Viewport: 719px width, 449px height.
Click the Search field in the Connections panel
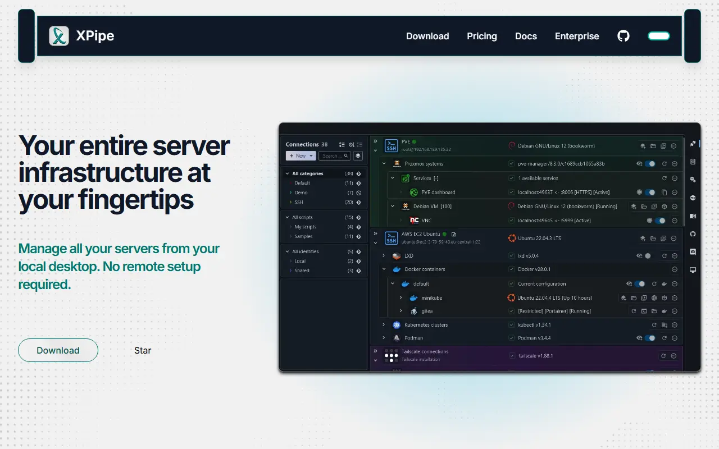[335, 156]
